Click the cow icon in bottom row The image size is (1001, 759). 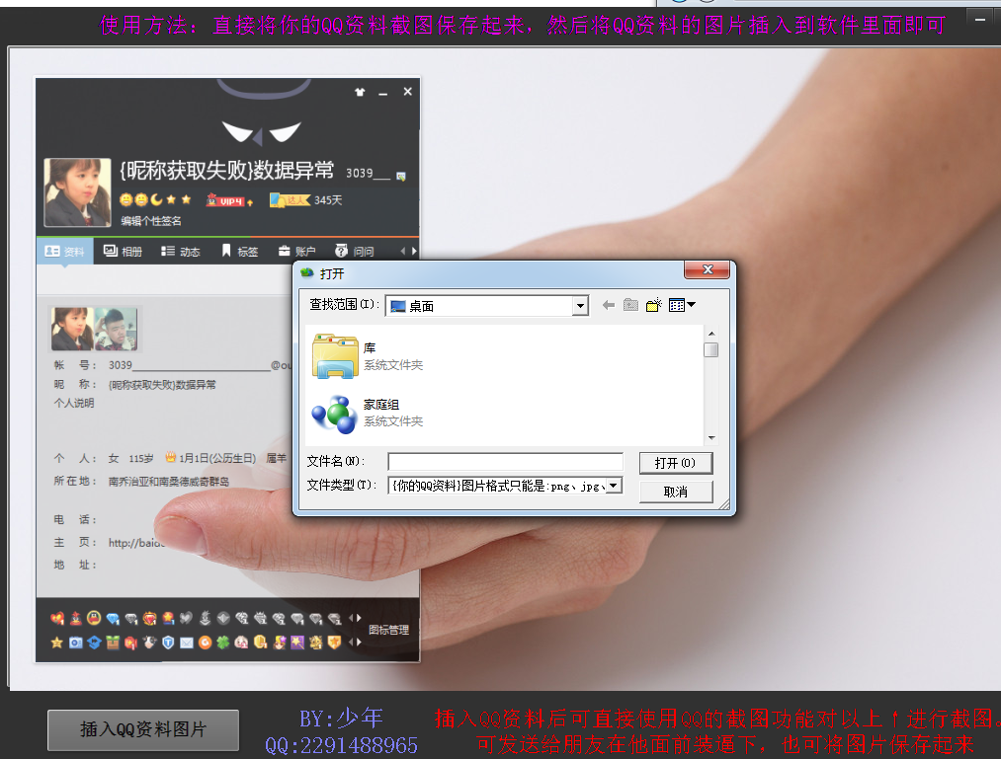coord(149,642)
